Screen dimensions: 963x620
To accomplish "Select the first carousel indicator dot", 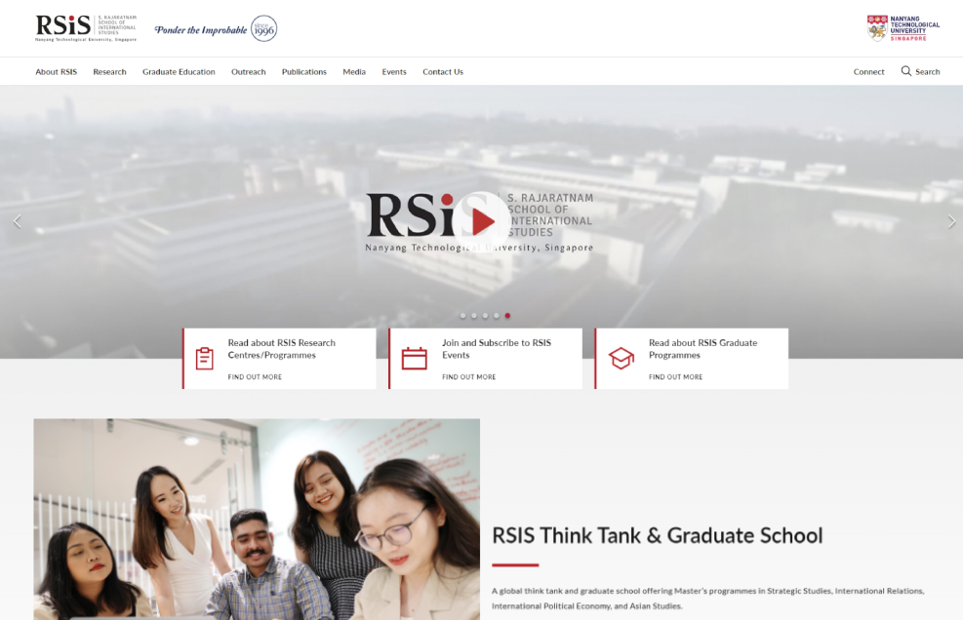I will (x=463, y=316).
